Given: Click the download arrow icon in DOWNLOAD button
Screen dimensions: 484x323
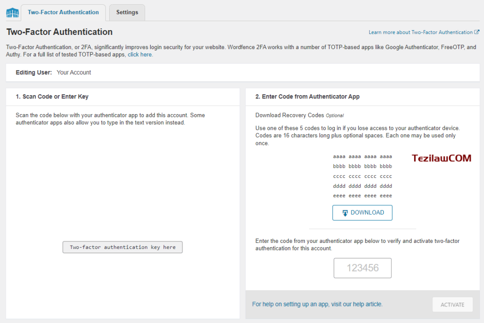Looking at the screenshot, I should [x=345, y=213].
